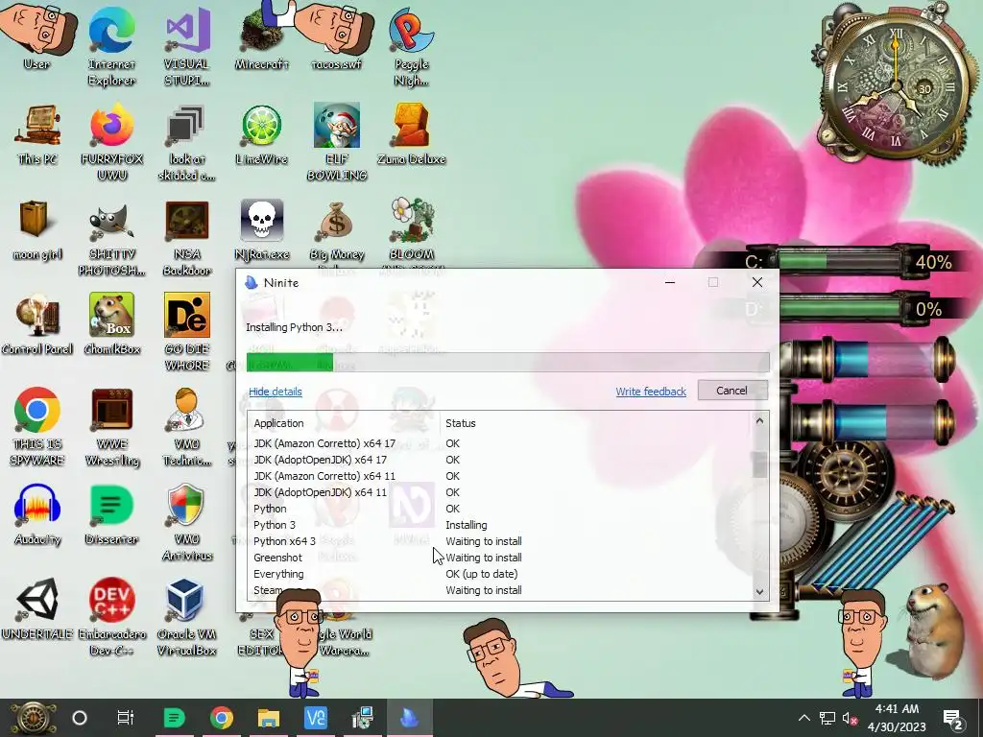Select the NjRat.exe skull icon

pyautogui.click(x=261, y=229)
